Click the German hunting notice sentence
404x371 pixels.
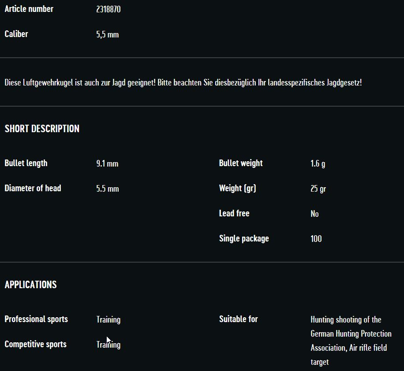(183, 82)
